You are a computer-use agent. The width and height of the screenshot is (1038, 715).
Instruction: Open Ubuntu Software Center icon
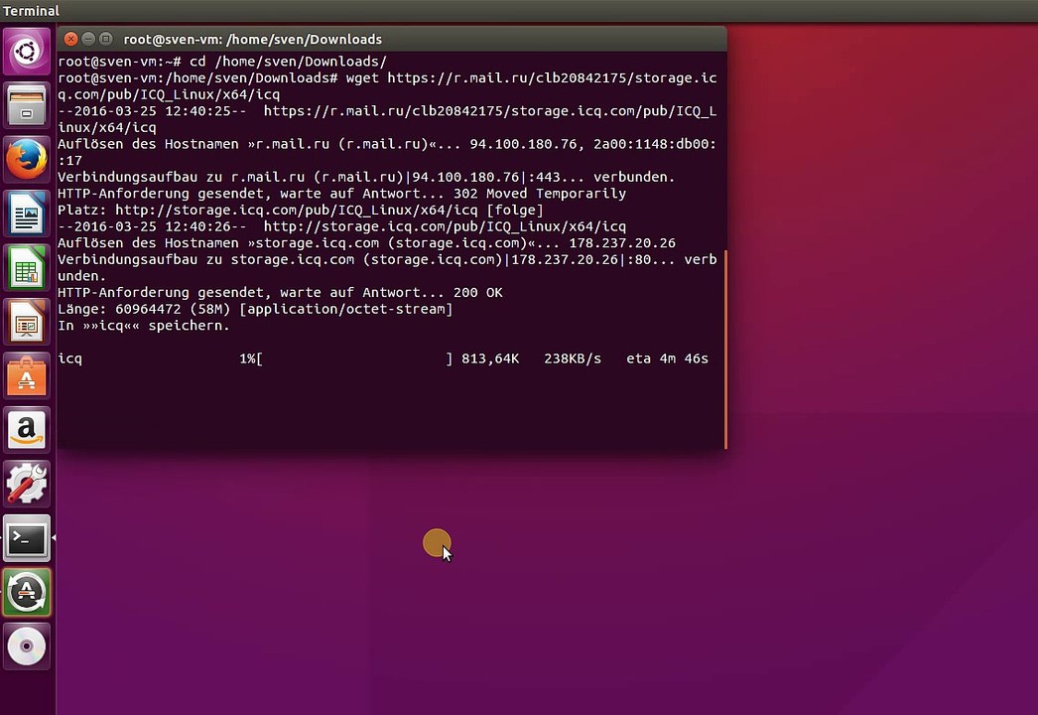[x=27, y=376]
